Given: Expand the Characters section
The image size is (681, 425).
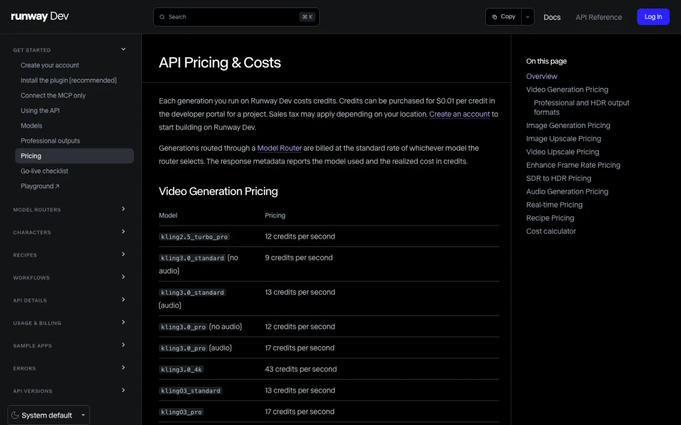Looking at the screenshot, I should pyautogui.click(x=124, y=232).
